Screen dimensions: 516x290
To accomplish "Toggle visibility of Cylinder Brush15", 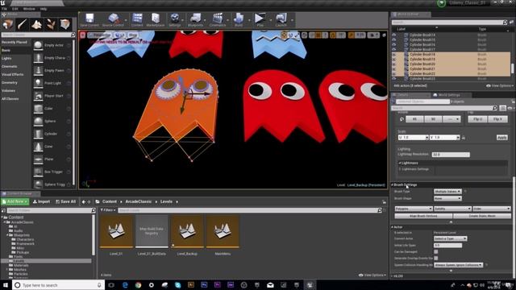I will point(394,39).
